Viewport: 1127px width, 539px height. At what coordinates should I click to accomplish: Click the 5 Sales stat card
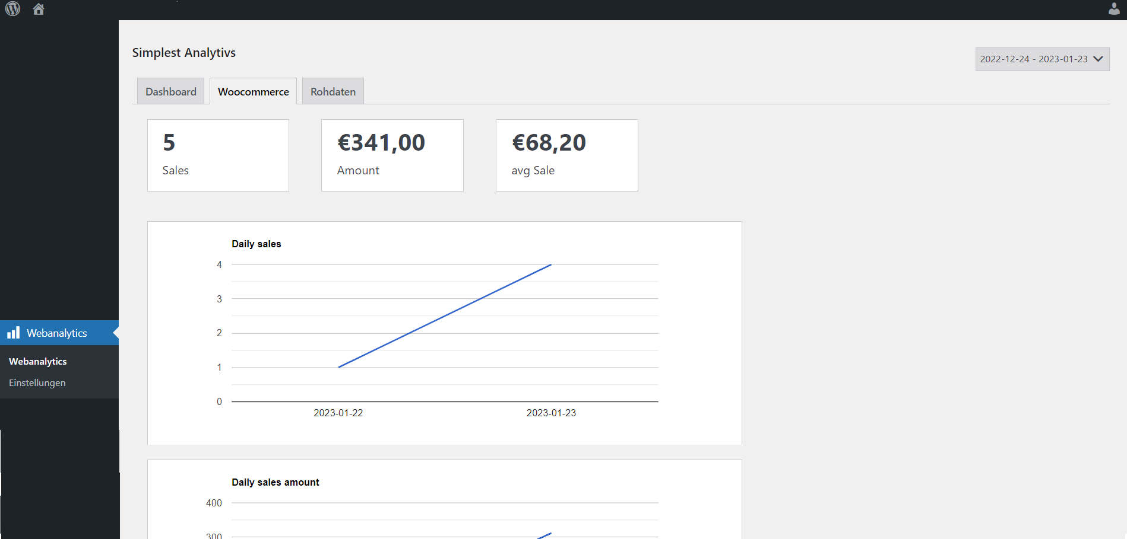(218, 155)
